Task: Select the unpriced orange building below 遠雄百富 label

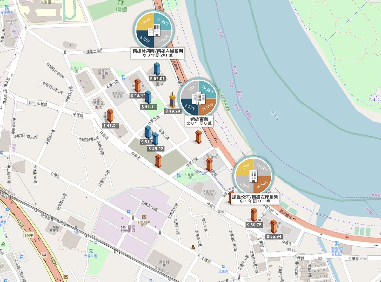Action: pos(198,137)
